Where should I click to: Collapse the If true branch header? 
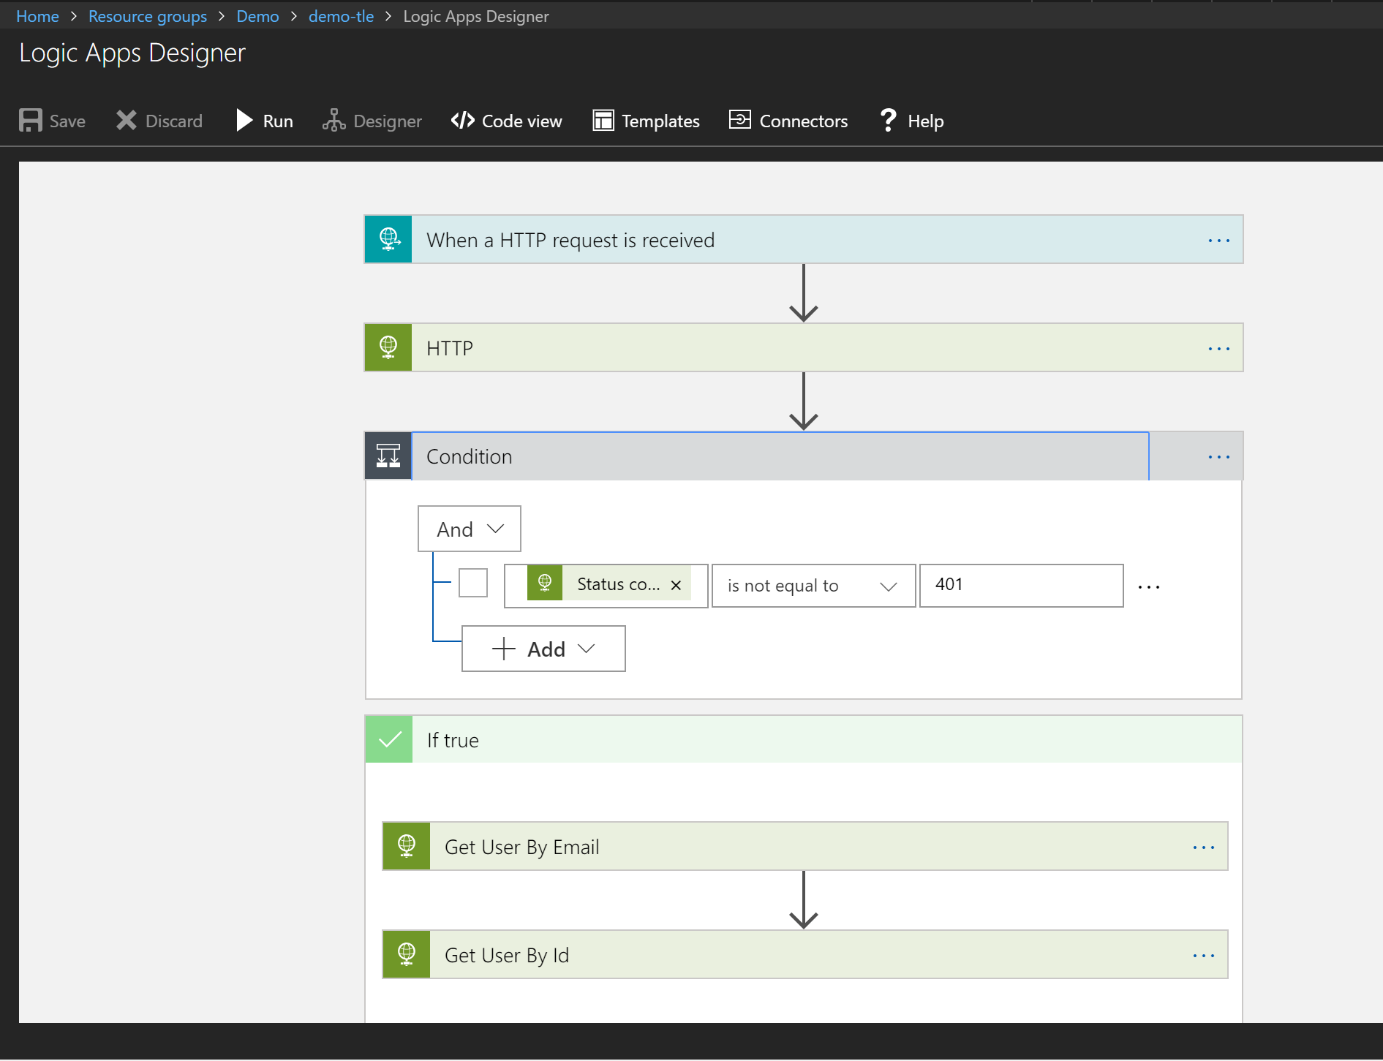click(x=804, y=739)
